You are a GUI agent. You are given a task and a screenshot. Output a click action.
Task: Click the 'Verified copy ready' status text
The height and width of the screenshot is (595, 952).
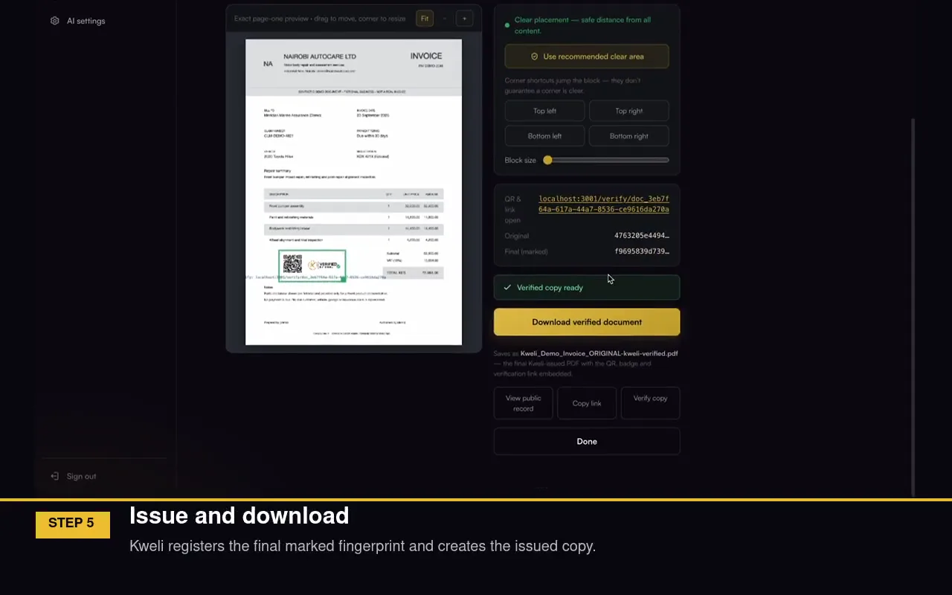point(550,288)
